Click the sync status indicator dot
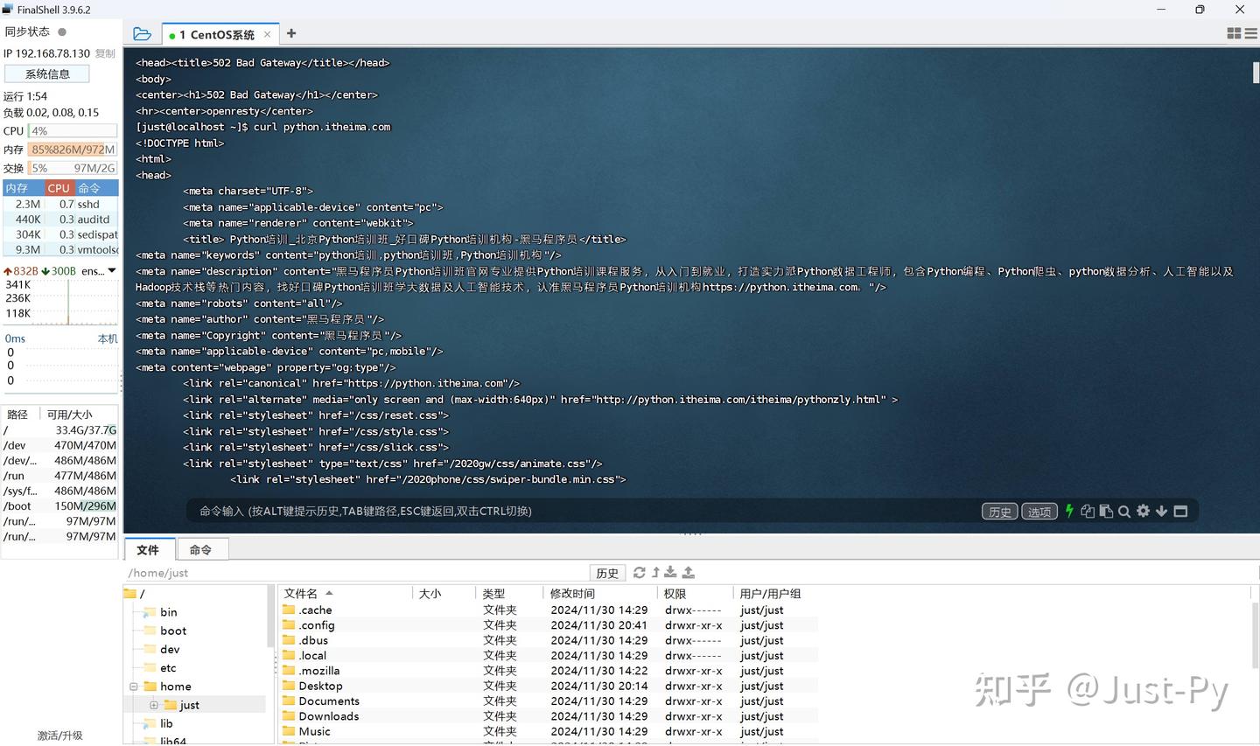Screen dimensions: 1260x746 click(x=62, y=31)
